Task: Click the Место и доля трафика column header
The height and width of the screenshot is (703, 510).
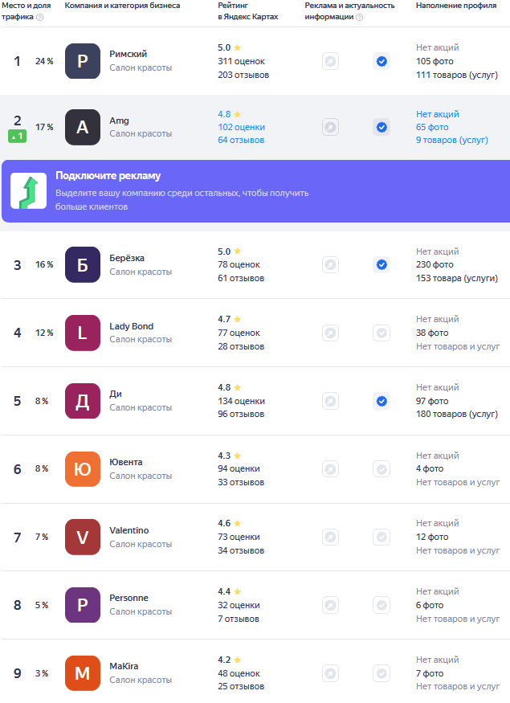Action: coord(26,11)
